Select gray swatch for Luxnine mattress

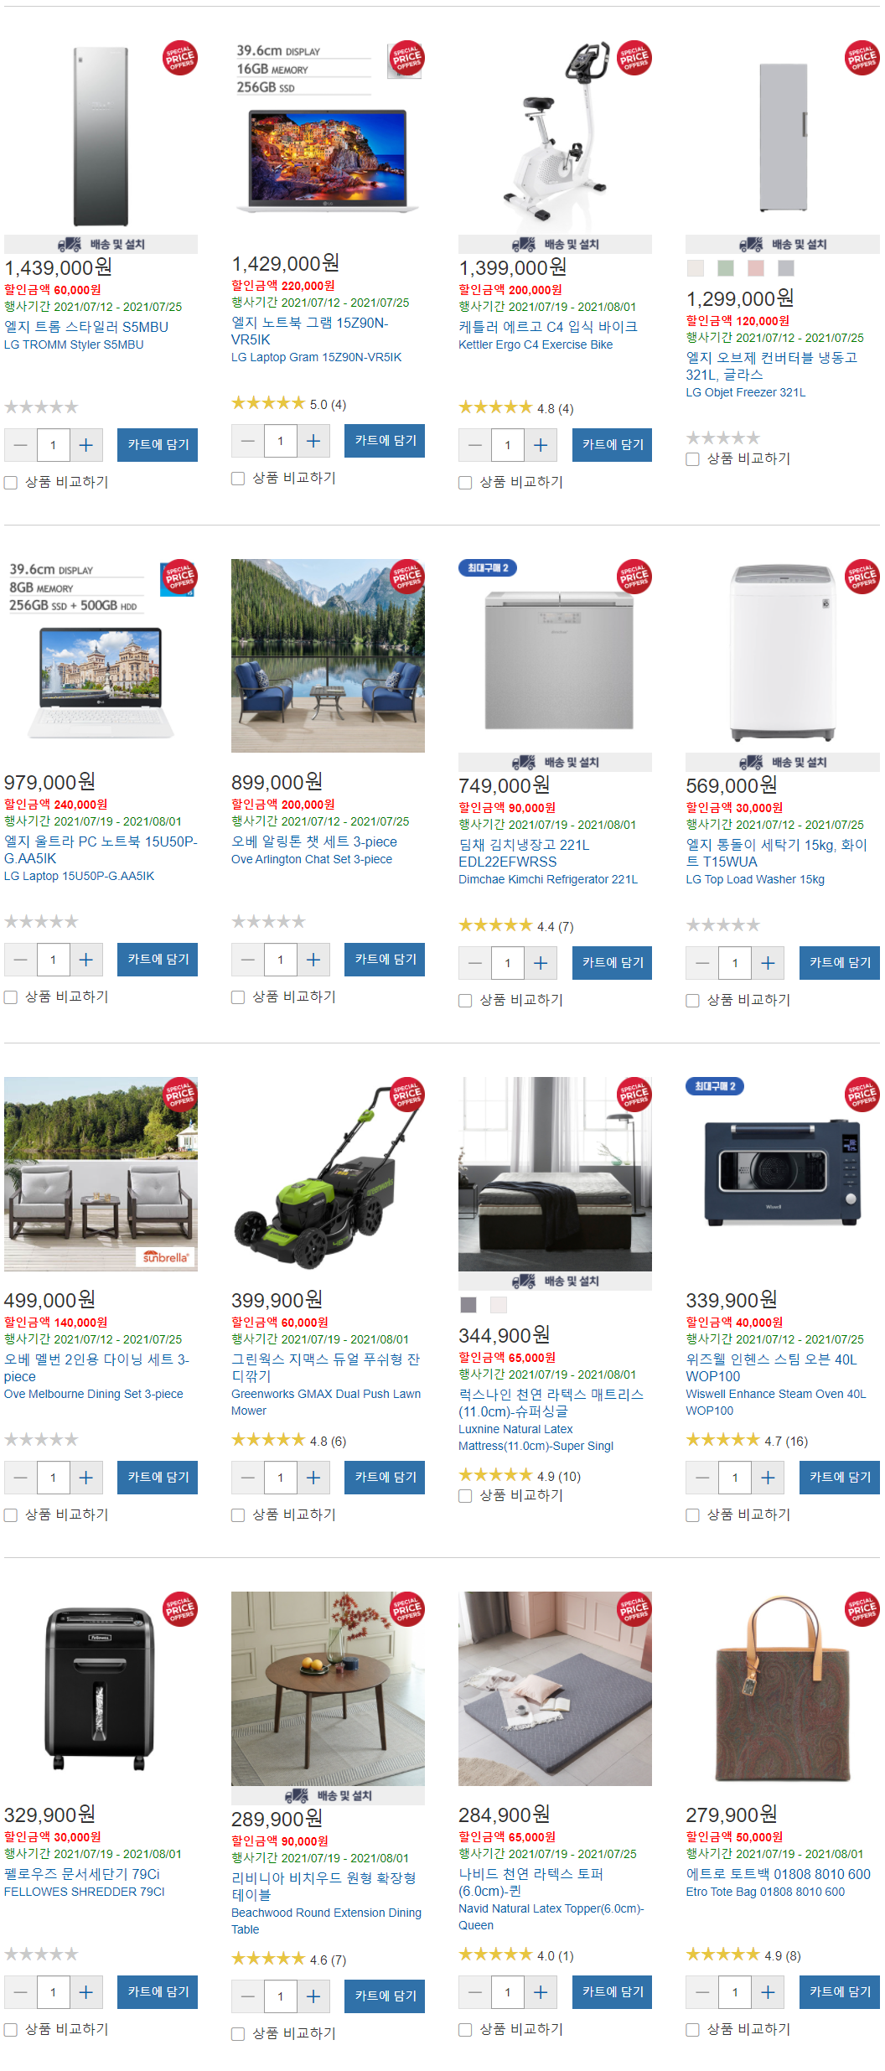point(468,1305)
